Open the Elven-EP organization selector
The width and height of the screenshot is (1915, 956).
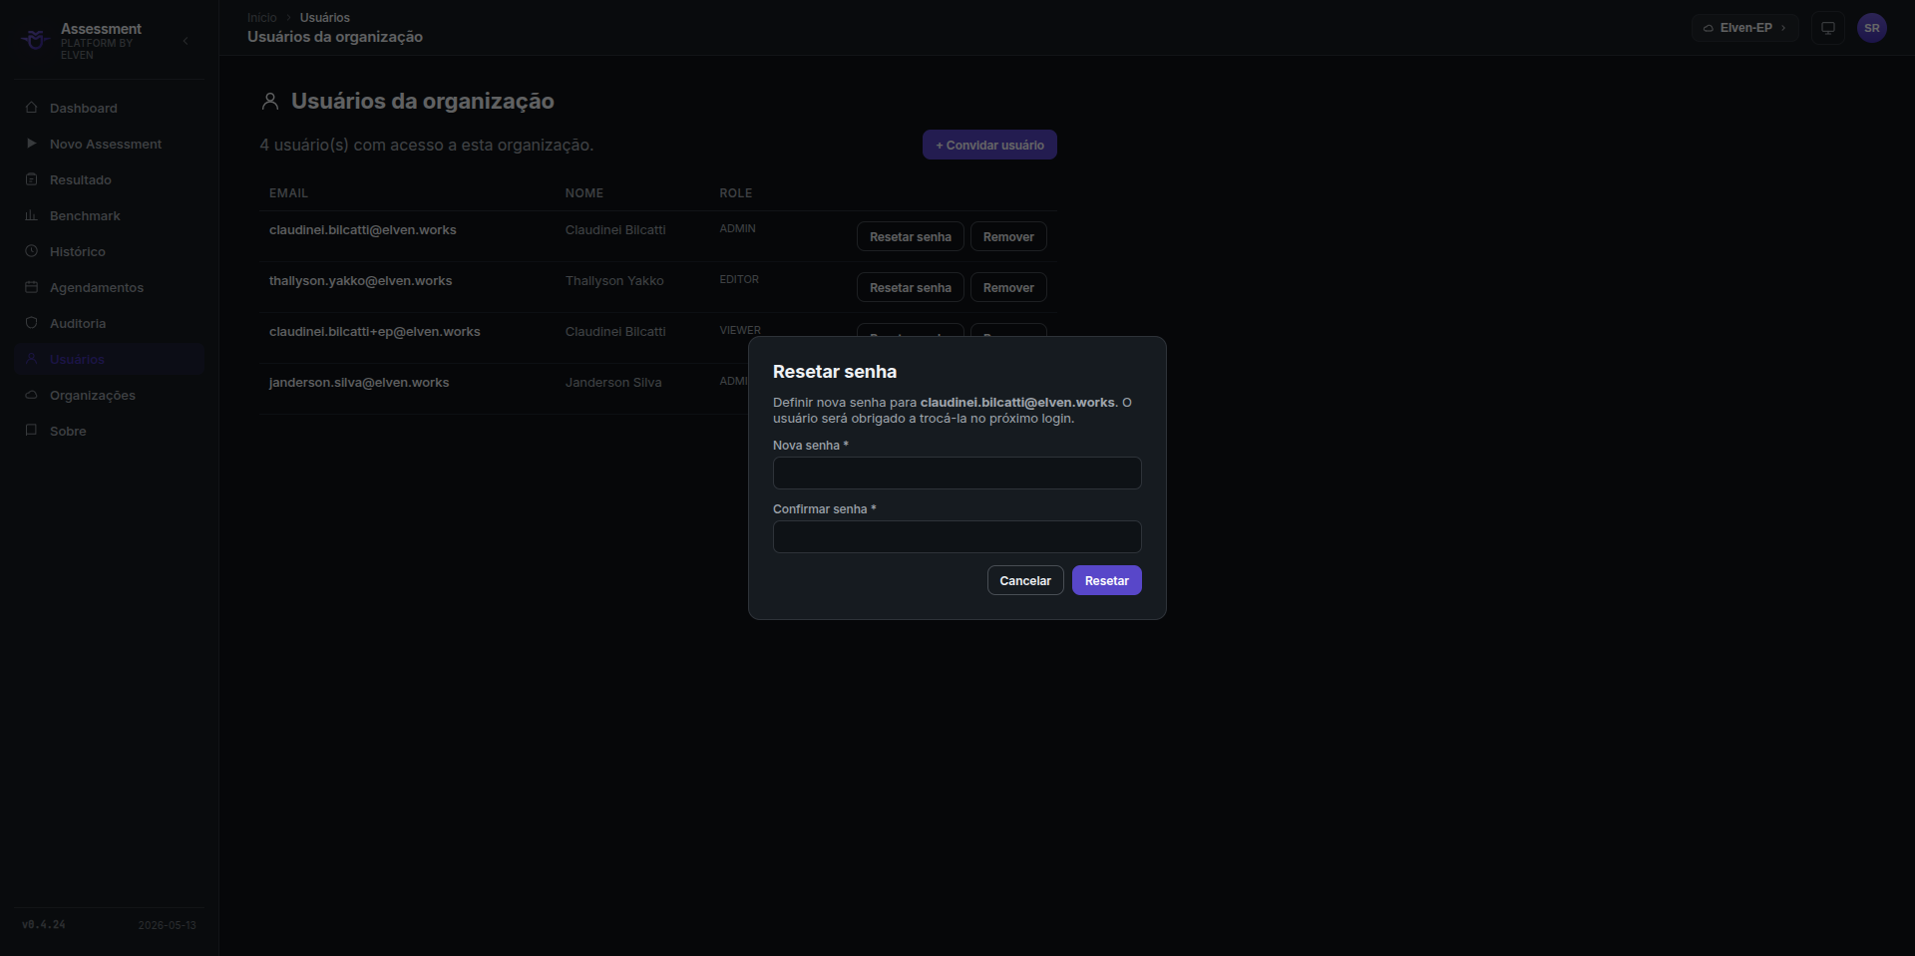[x=1744, y=28]
